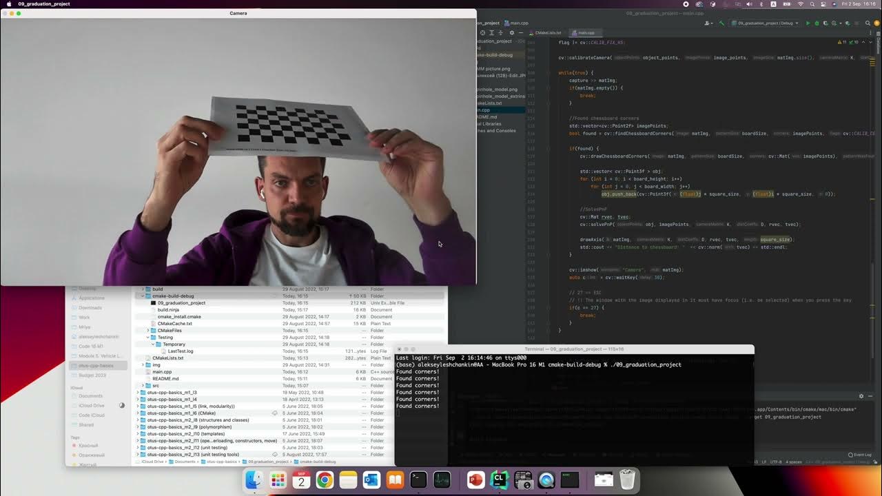Collapse the Temporary folder in Finder
Screen dimensions: 882x496
pyautogui.click(x=153, y=344)
